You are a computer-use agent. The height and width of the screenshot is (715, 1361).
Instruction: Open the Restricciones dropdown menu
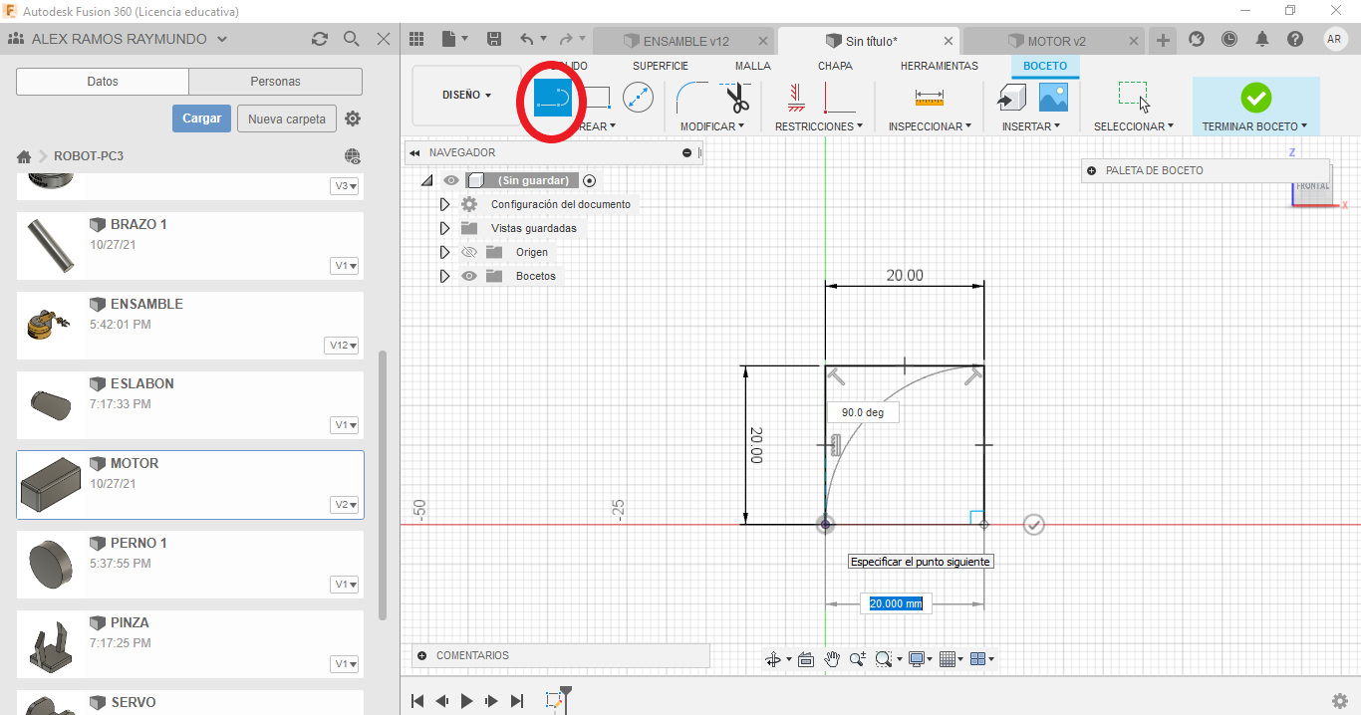tap(819, 126)
